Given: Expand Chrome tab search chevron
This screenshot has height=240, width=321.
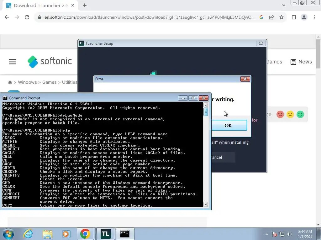Looking at the screenshot, I should tap(283, 5).
